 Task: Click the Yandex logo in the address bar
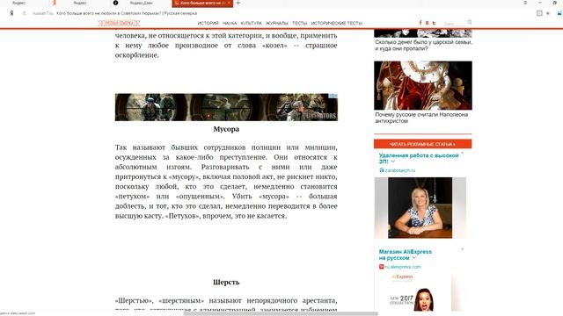(11, 13)
